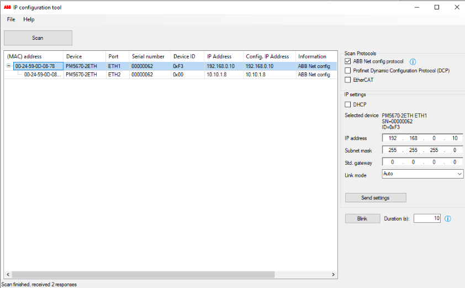Uncheck the ABB Net config protocol checkbox
This screenshot has height=288, width=465.
click(348, 61)
